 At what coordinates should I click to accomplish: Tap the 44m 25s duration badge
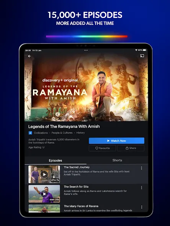tap(54, 200)
